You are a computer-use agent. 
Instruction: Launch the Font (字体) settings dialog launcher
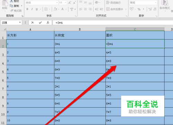[76, 16]
